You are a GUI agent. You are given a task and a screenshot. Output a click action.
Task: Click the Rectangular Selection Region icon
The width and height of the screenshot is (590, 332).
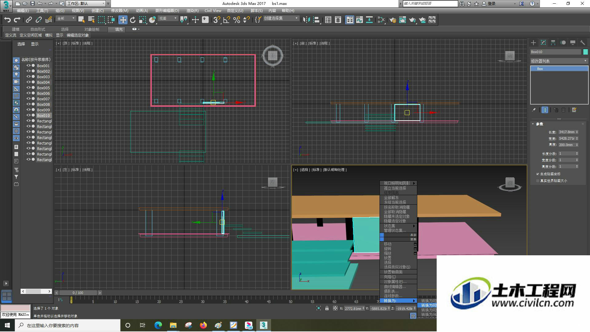pos(101,20)
